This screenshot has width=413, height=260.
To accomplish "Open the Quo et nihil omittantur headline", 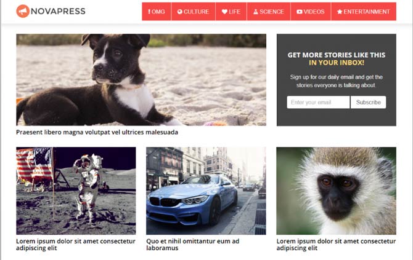I will click(193, 245).
